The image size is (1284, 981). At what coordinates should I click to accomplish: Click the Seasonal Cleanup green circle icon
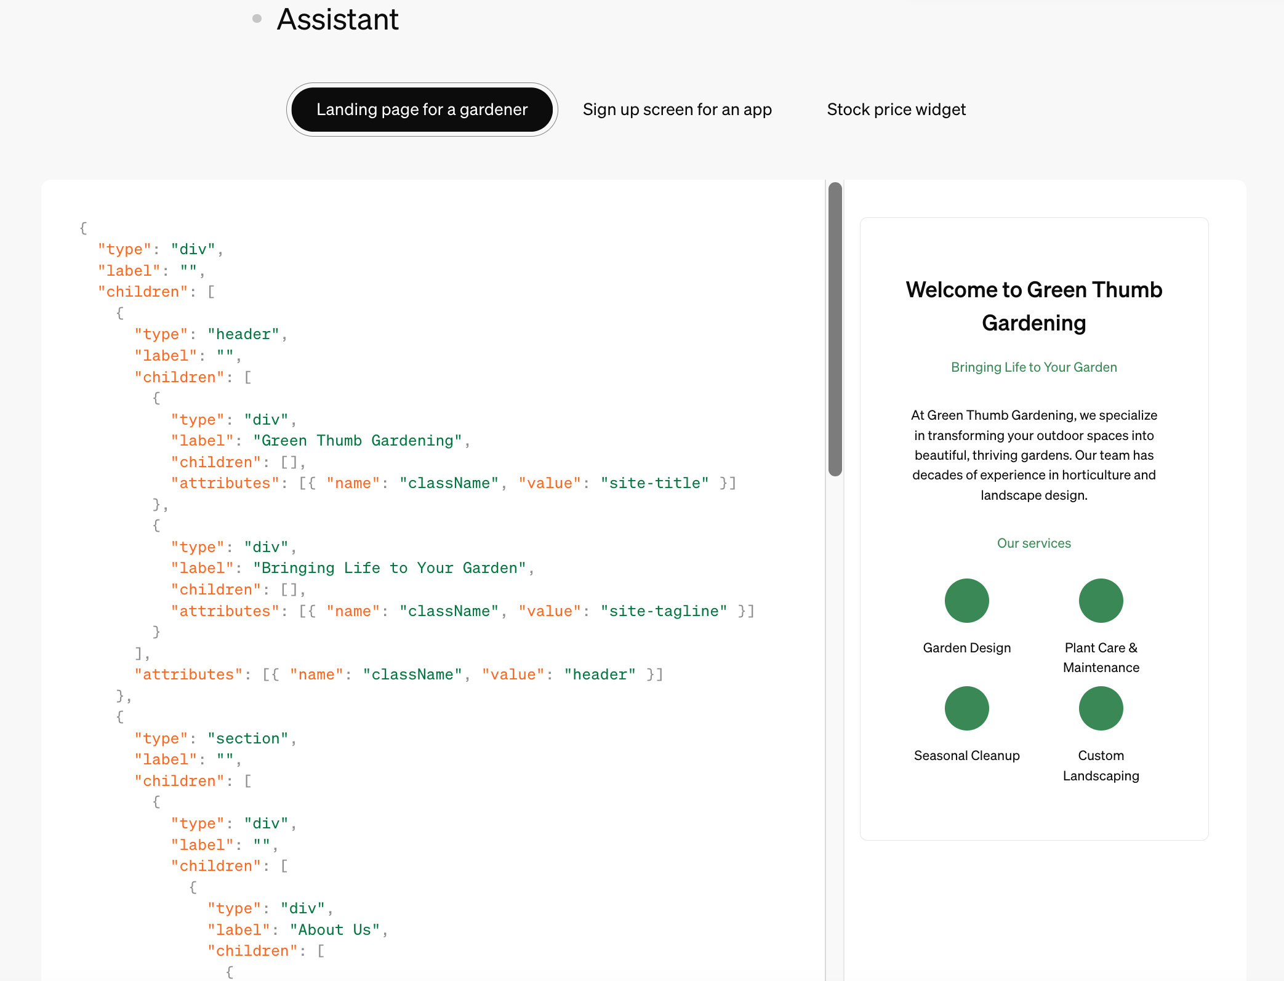point(966,708)
